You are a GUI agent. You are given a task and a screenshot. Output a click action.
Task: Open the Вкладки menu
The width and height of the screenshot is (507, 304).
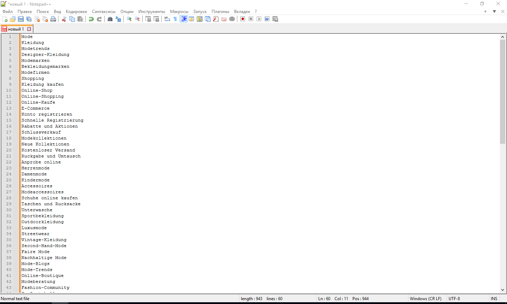242,12
